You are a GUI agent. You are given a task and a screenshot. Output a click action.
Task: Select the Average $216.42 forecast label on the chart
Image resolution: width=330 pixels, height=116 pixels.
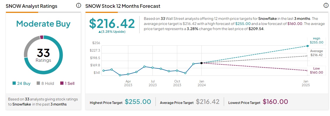[316, 53]
